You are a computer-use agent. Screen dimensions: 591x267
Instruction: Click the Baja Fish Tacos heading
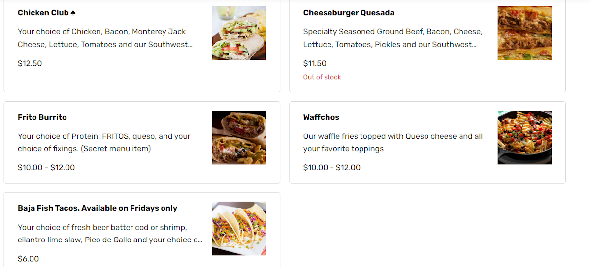point(98,208)
